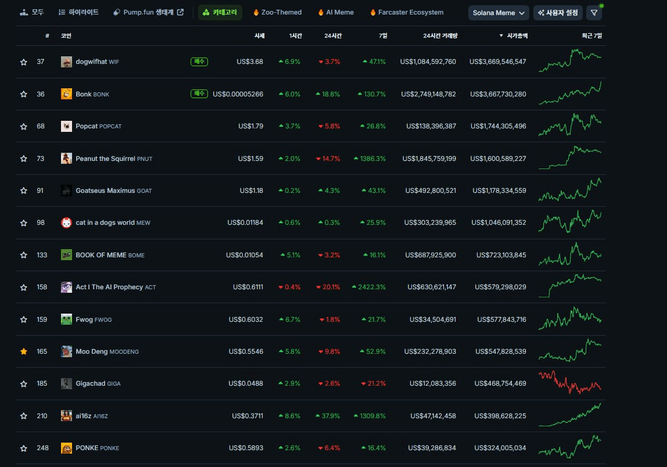Open the Pump.fun 생태계 tab
The image size is (667, 467).
149,12
